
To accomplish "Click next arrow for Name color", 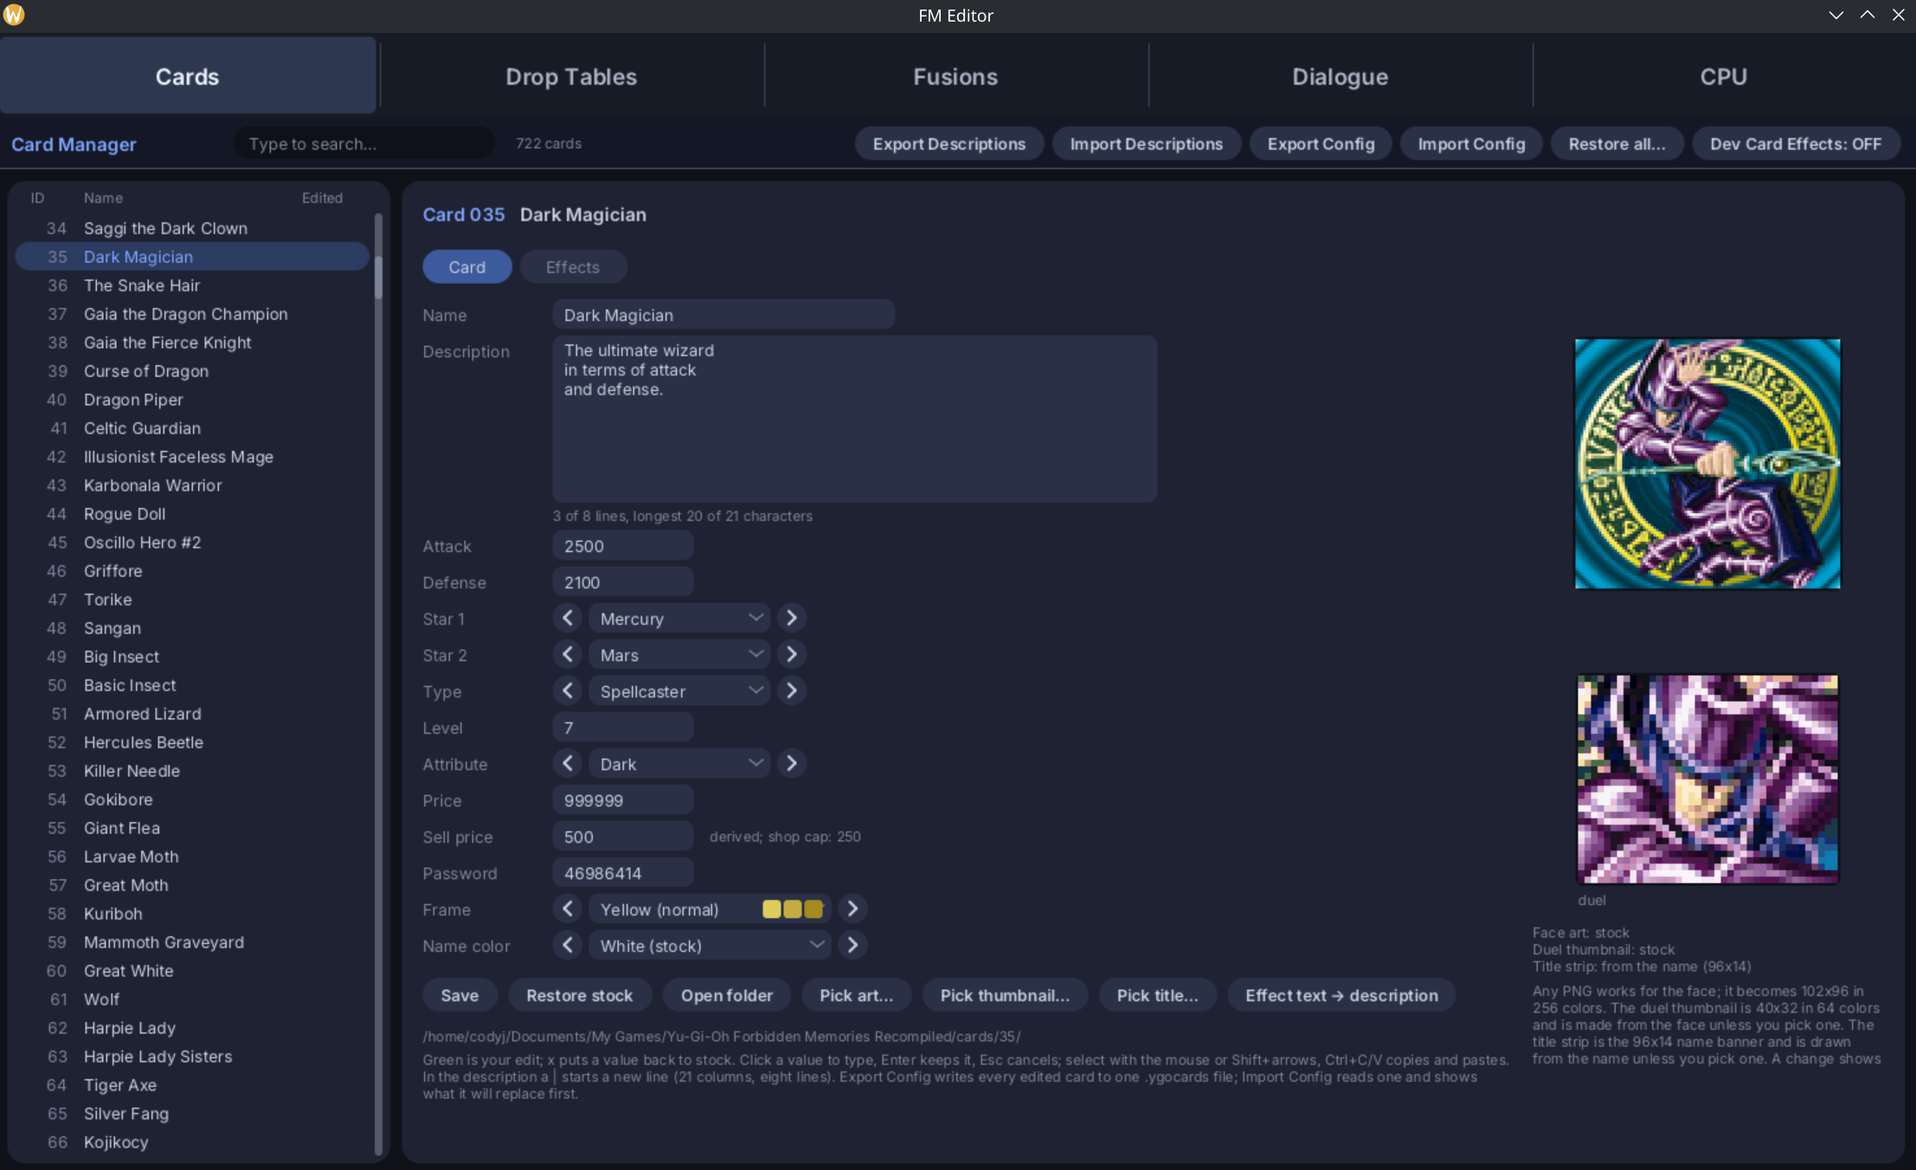I will (x=852, y=945).
